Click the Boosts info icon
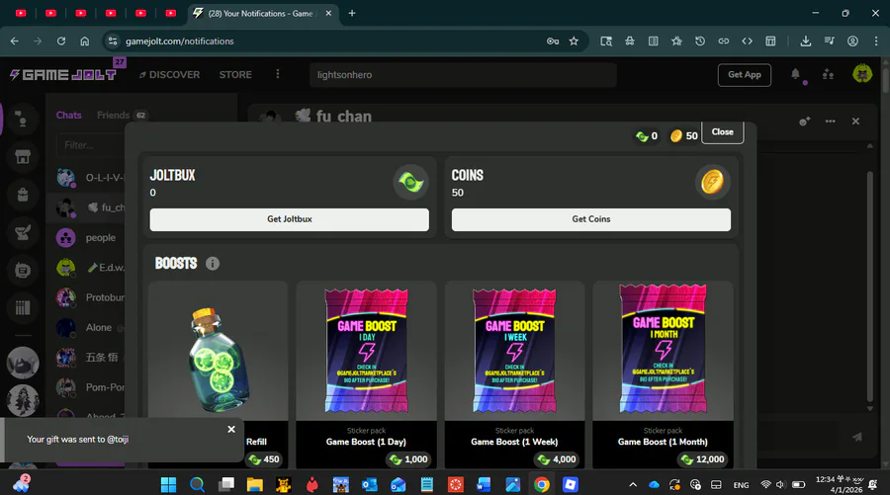The image size is (890, 495). [213, 264]
